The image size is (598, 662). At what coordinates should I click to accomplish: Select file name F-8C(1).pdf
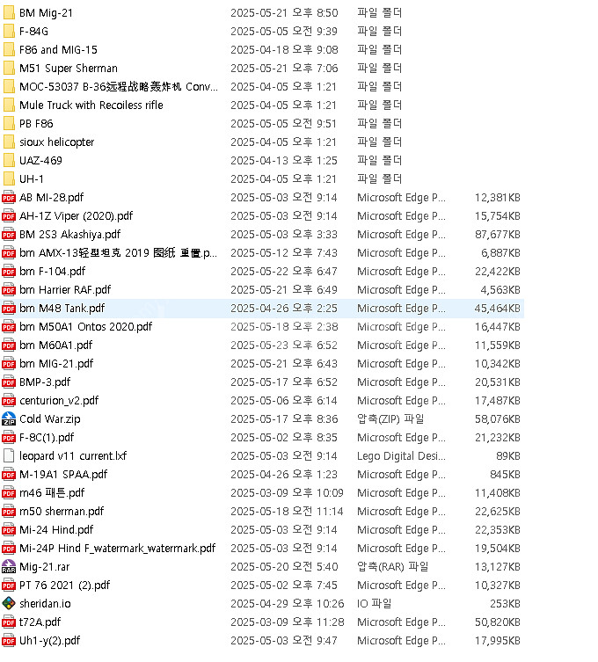[47, 438]
